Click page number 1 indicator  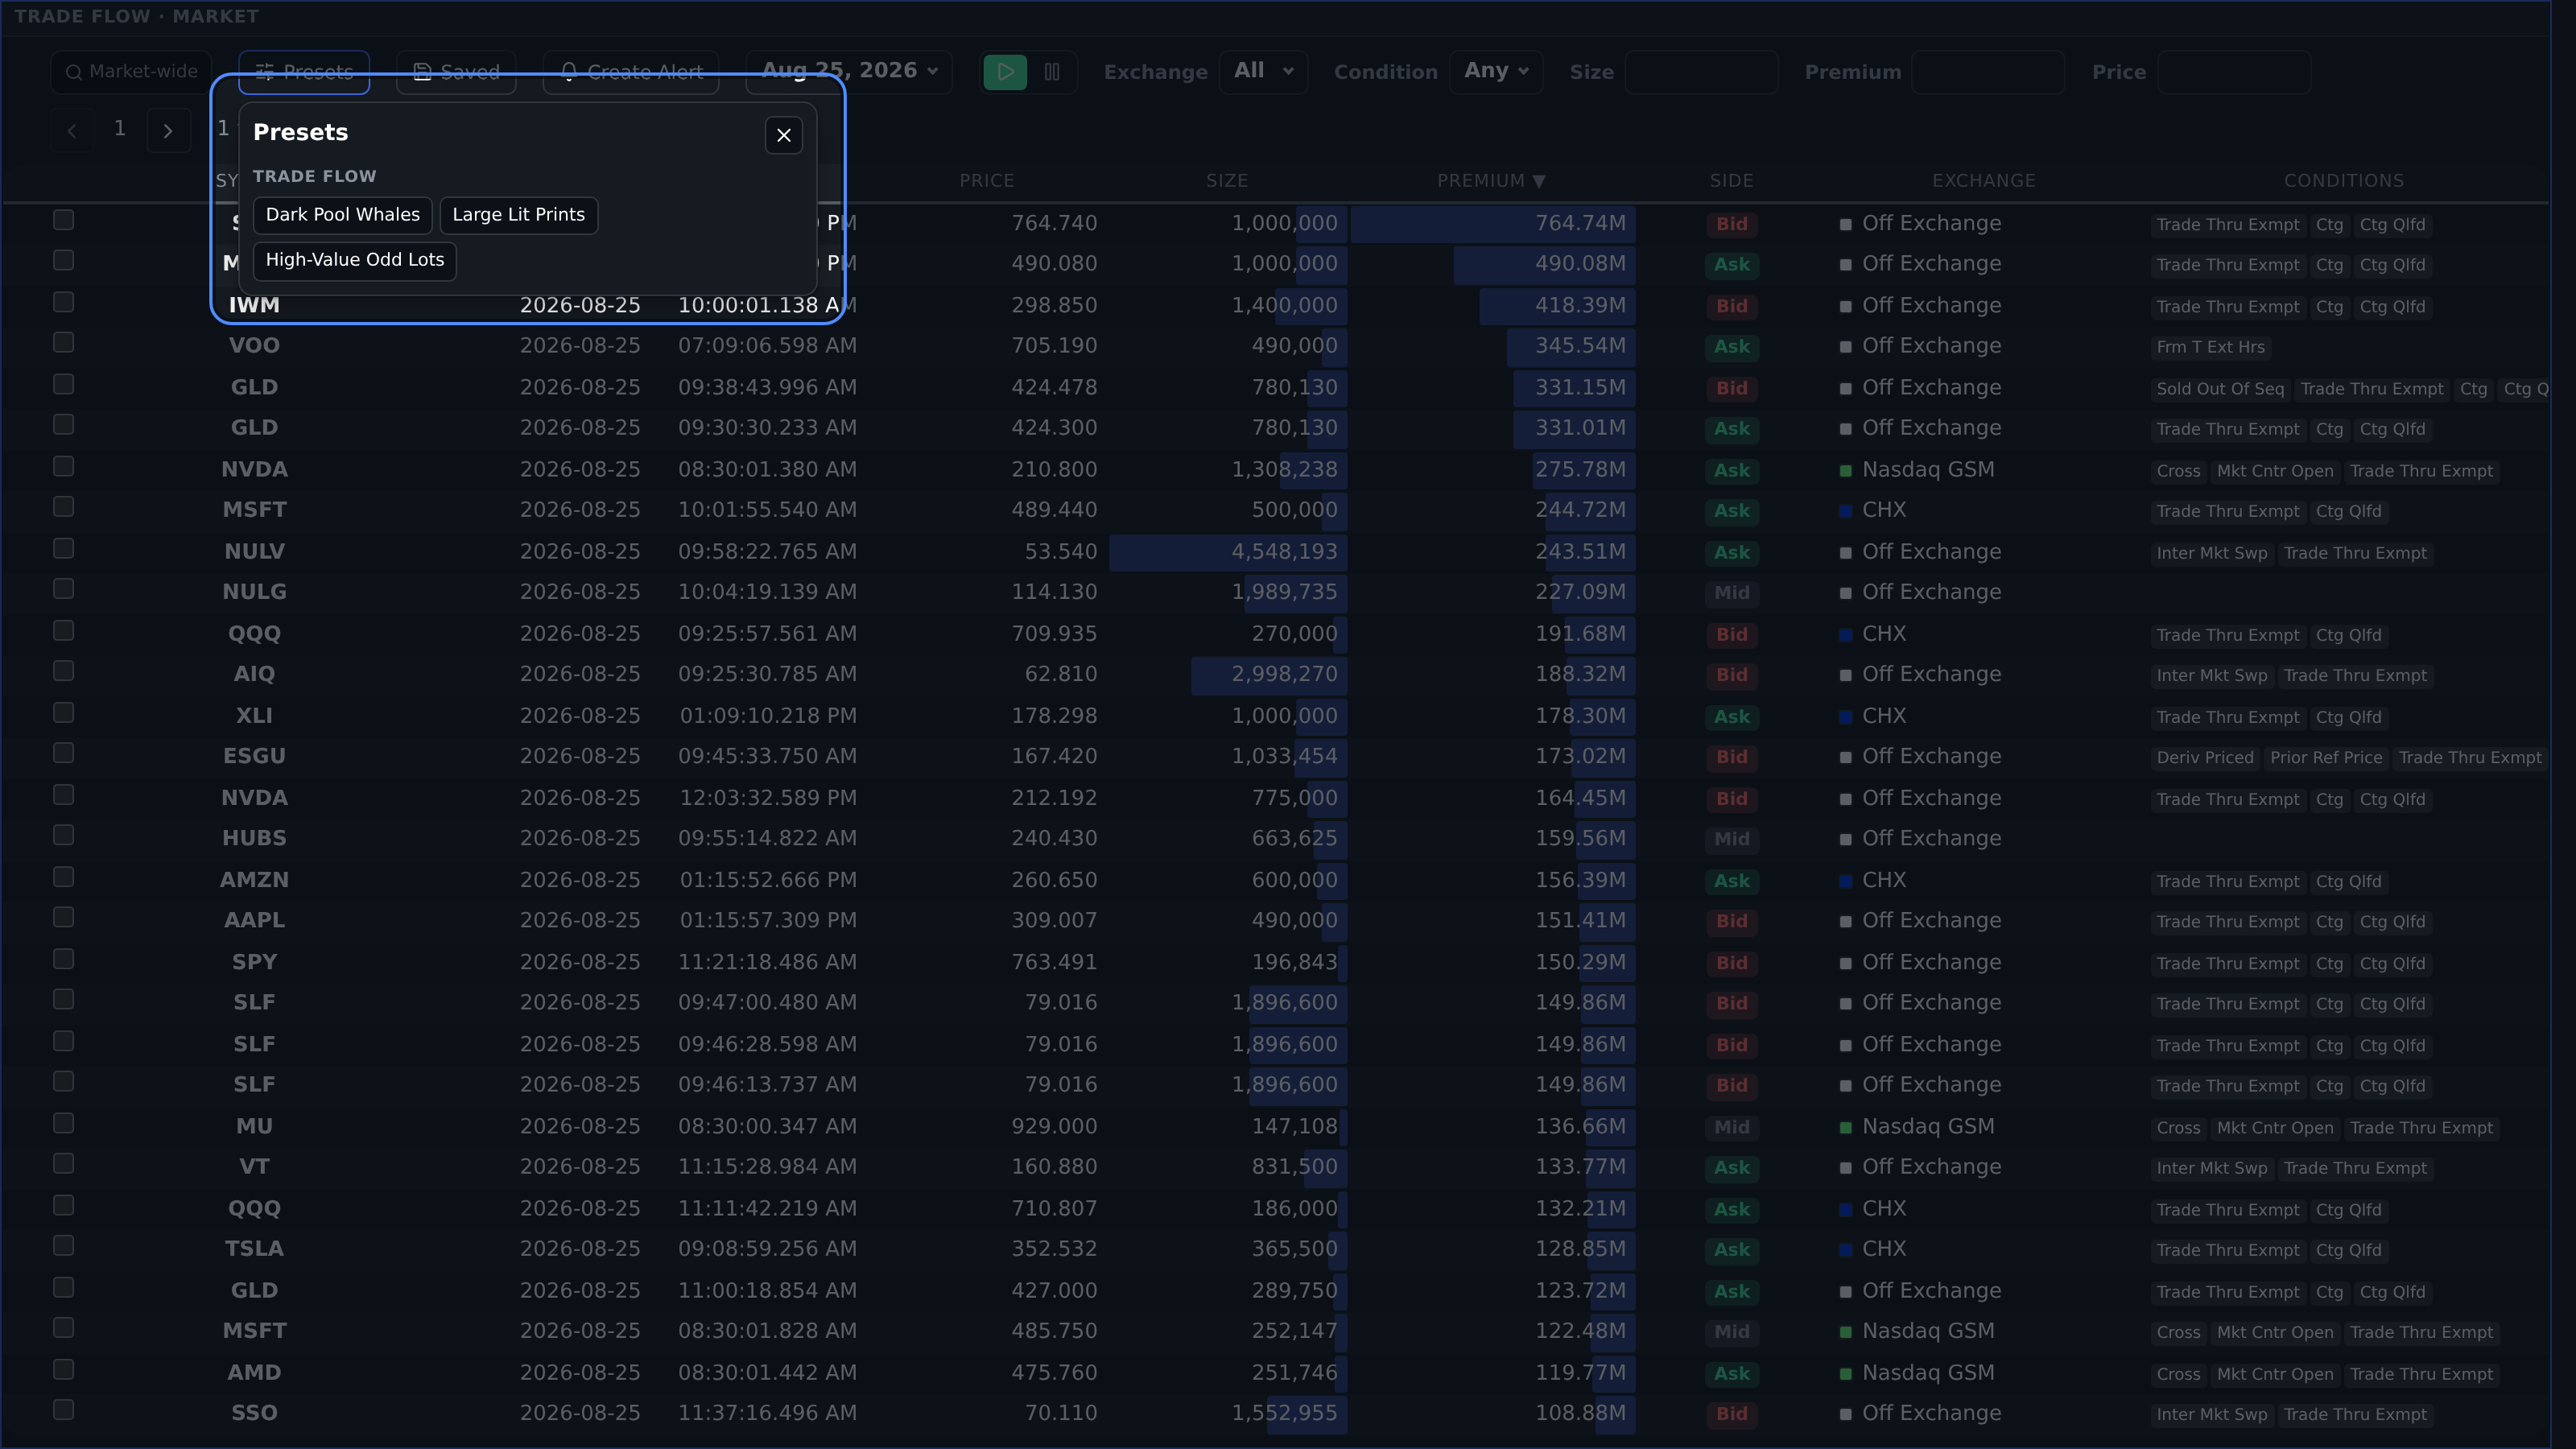pos(120,129)
